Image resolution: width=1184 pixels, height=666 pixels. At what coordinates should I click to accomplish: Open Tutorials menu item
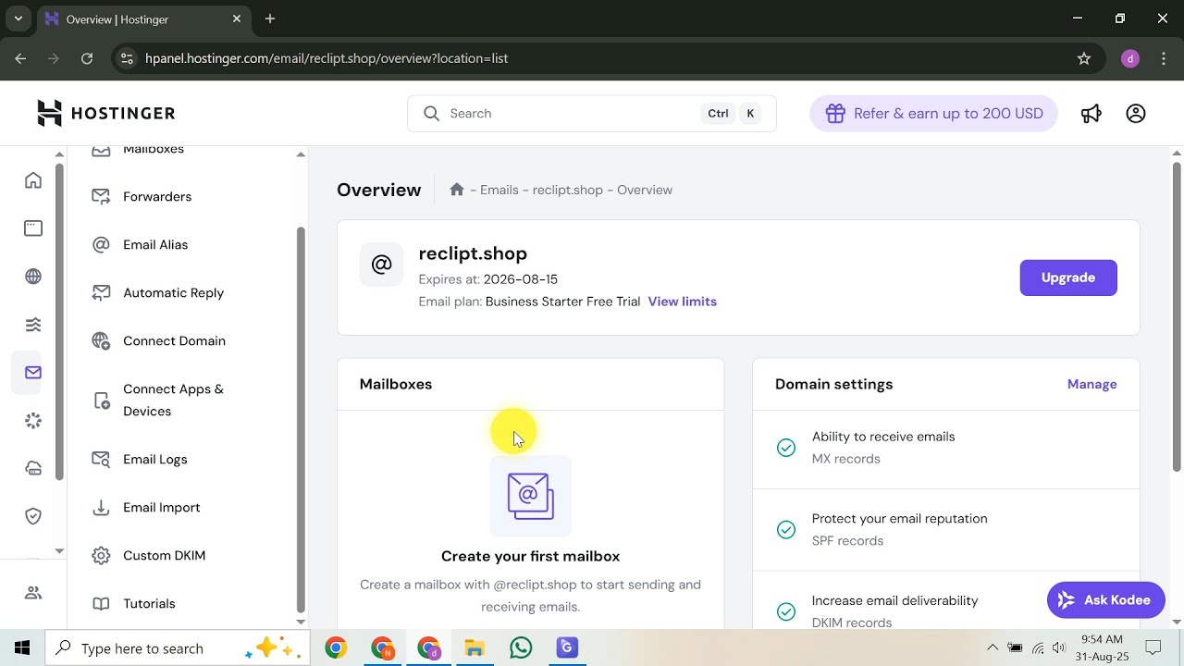(149, 603)
